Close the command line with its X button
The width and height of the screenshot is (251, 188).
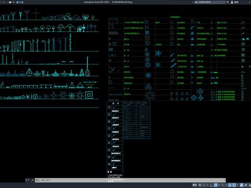tap(28, 180)
